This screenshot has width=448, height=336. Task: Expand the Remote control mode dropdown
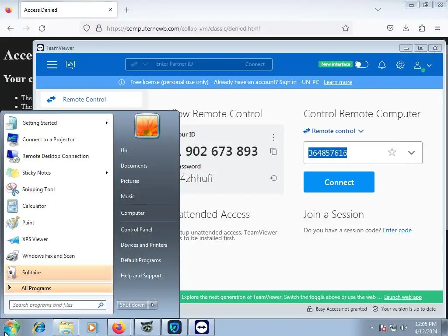click(333, 131)
